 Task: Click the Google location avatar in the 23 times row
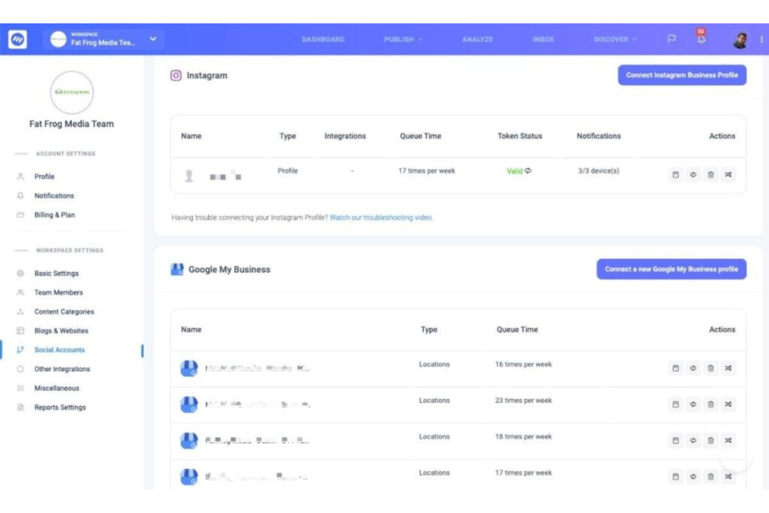[189, 404]
